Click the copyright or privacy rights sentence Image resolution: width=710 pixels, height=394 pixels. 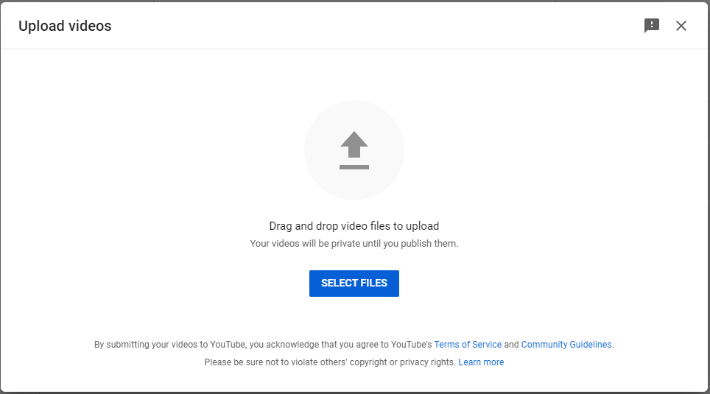click(x=330, y=362)
